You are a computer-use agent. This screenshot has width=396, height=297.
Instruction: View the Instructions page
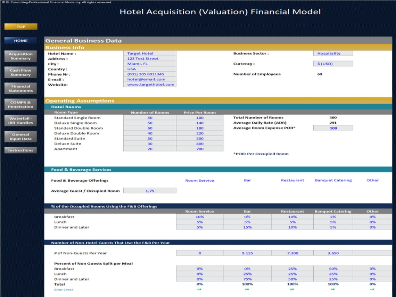[20, 150]
